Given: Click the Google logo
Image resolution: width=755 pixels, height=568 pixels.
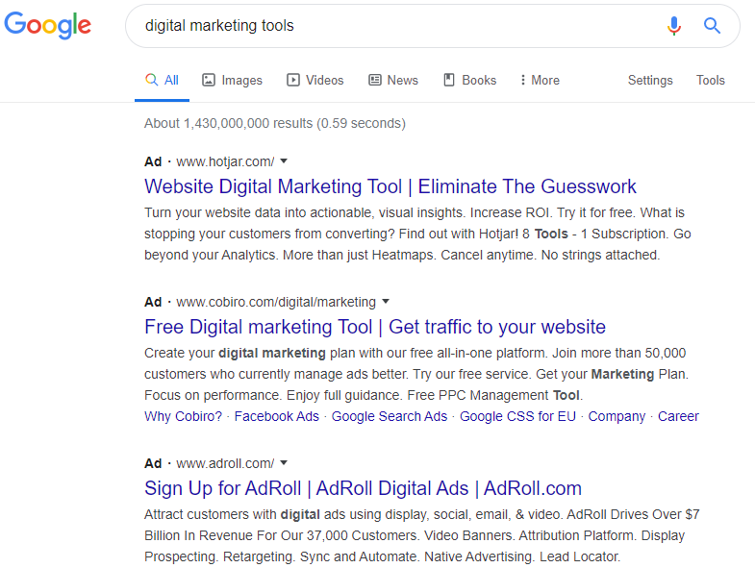Looking at the screenshot, I should click(x=48, y=26).
